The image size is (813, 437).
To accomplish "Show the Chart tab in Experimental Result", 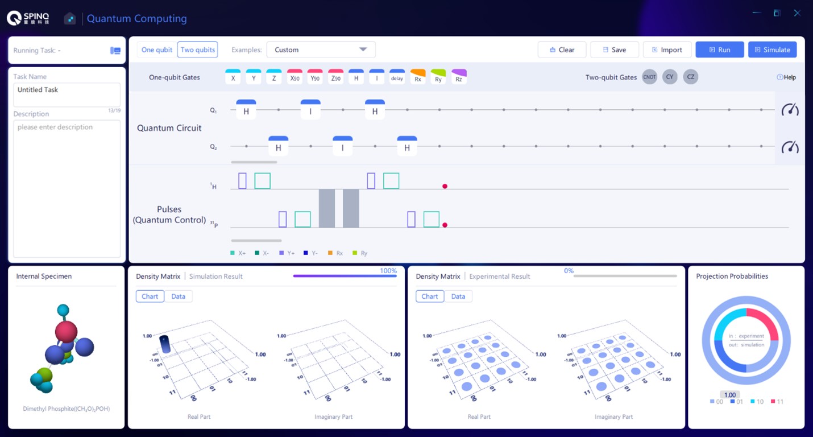I will [430, 296].
